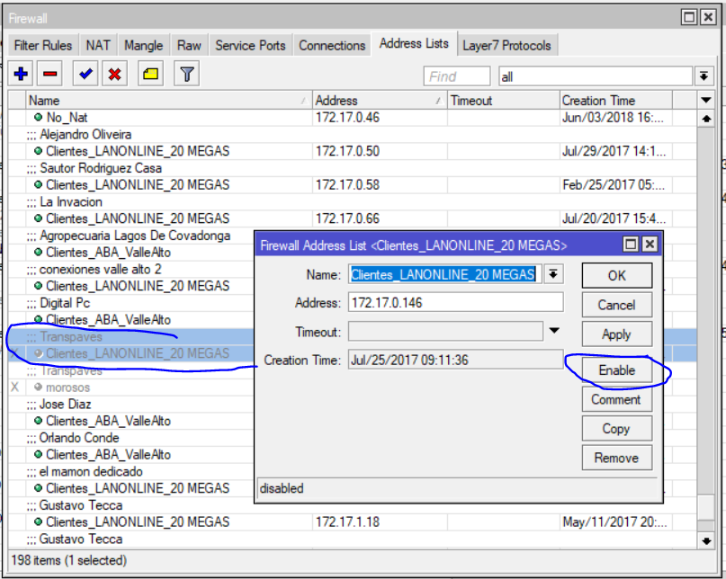Expand the Timeout field triangle arrow
Screen dimensions: 726x579
pyautogui.click(x=554, y=331)
